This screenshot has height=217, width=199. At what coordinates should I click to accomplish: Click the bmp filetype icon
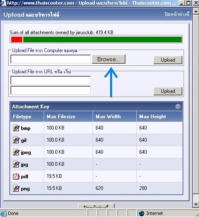(16, 128)
